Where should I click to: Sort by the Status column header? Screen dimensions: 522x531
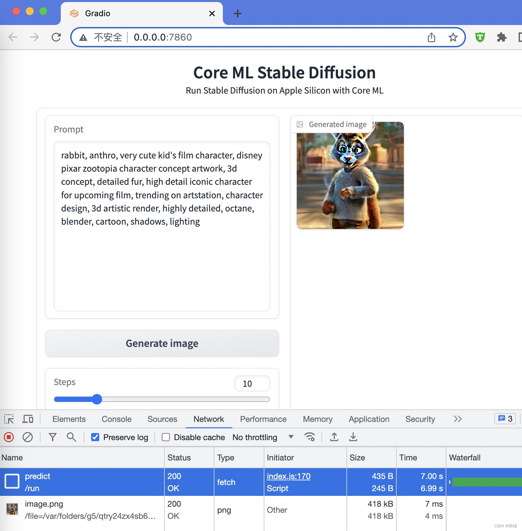[x=189, y=457]
